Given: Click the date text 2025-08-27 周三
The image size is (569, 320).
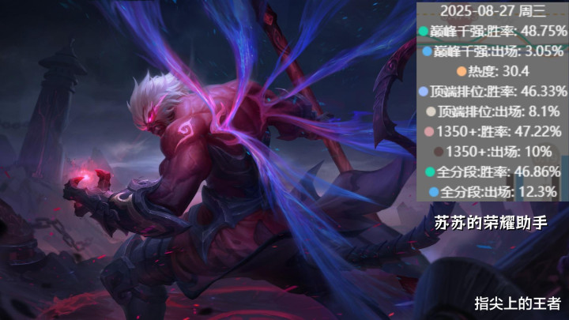Looking at the screenshot, I should point(493,11).
